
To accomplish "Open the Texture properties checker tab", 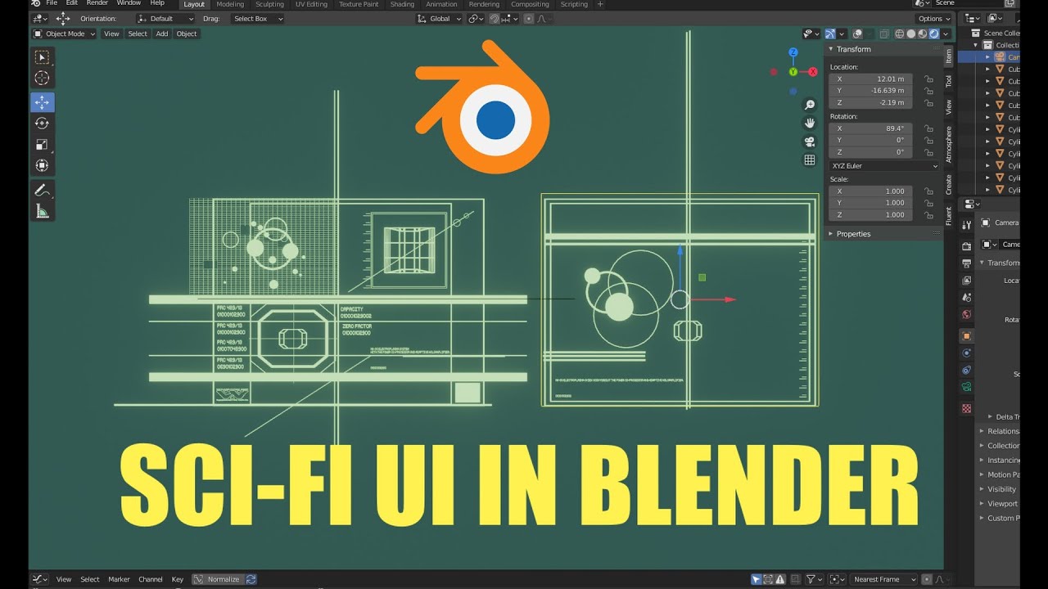I will click(x=966, y=408).
